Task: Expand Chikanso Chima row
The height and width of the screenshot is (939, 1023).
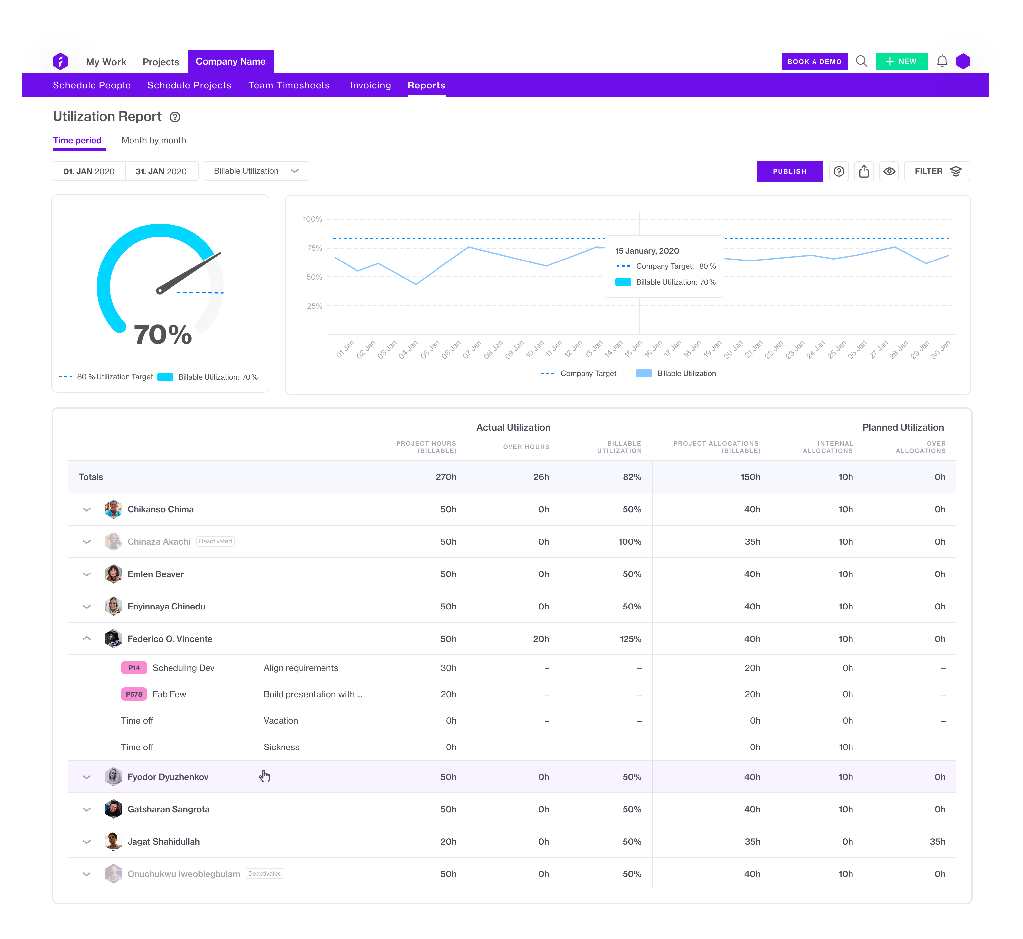Action: pyautogui.click(x=87, y=509)
